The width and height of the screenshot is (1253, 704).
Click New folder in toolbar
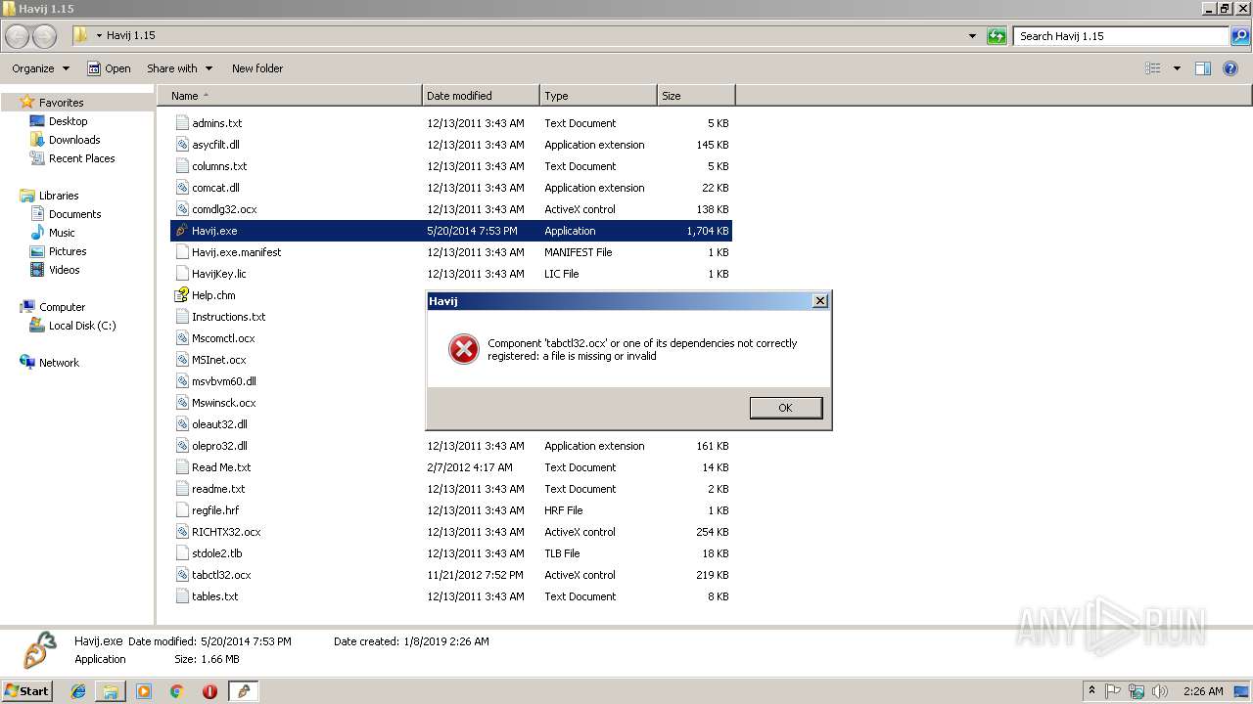coord(257,68)
